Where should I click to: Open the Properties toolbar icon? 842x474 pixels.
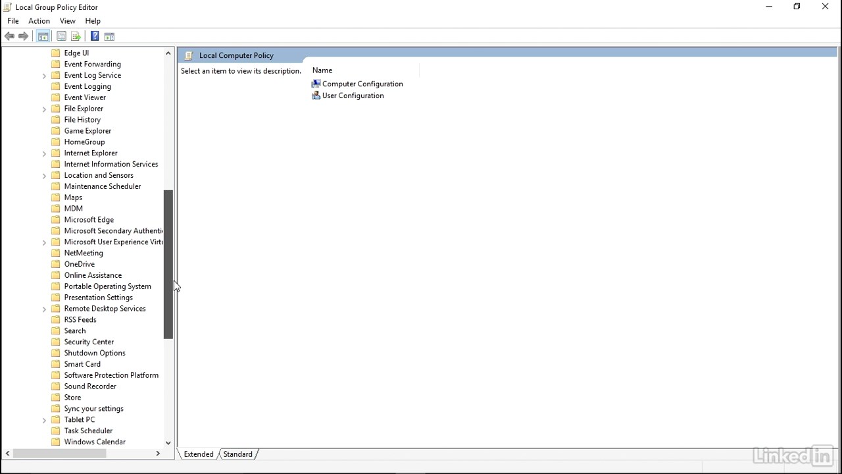pyautogui.click(x=61, y=36)
